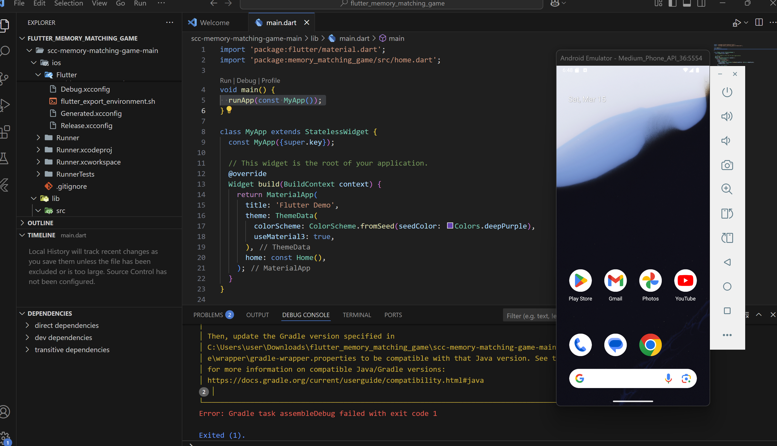Switch to OUTPUT panel tab
Viewport: 777px width, 446px height.
tap(257, 315)
